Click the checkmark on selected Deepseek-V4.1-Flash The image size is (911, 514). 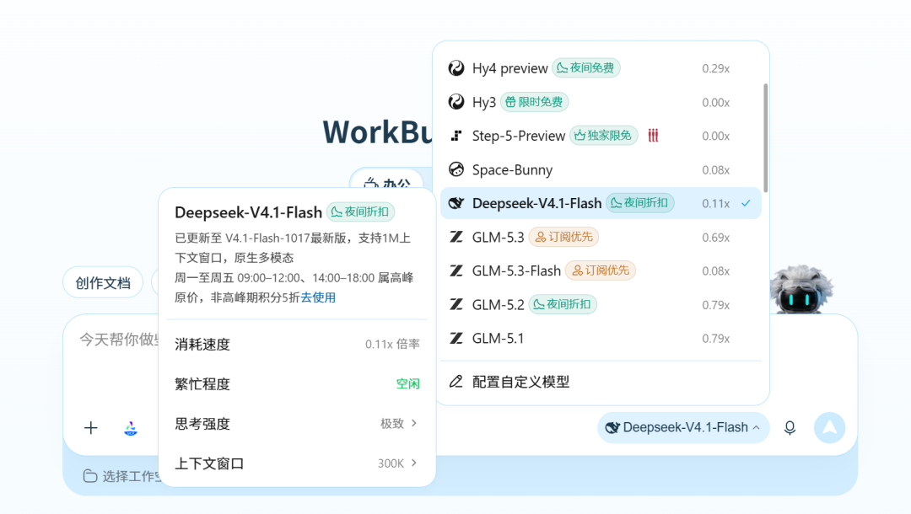click(x=746, y=203)
